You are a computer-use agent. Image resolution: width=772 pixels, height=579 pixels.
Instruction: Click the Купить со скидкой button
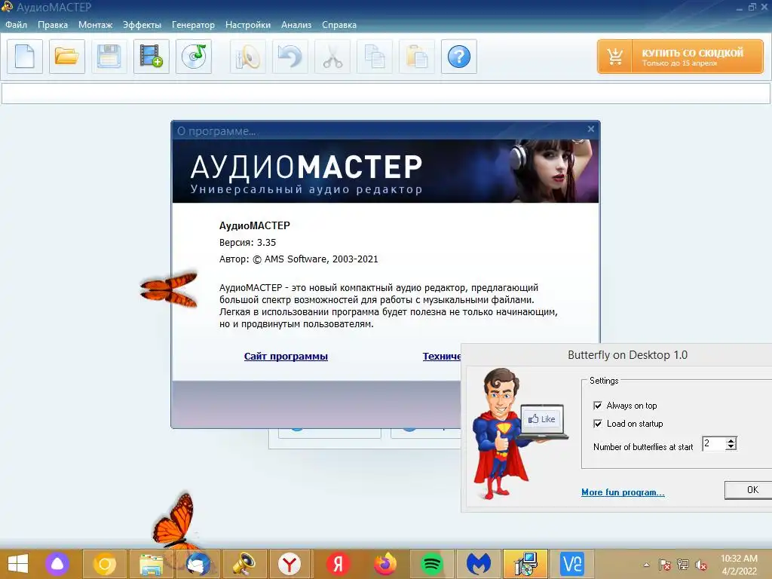(680, 57)
